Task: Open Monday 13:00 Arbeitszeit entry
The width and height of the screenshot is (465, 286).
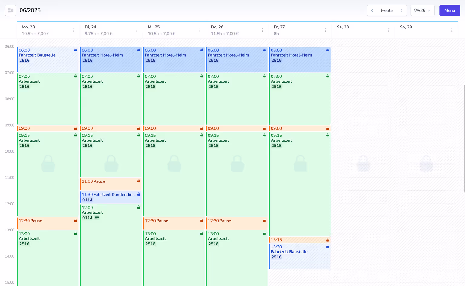Action: coord(48,258)
